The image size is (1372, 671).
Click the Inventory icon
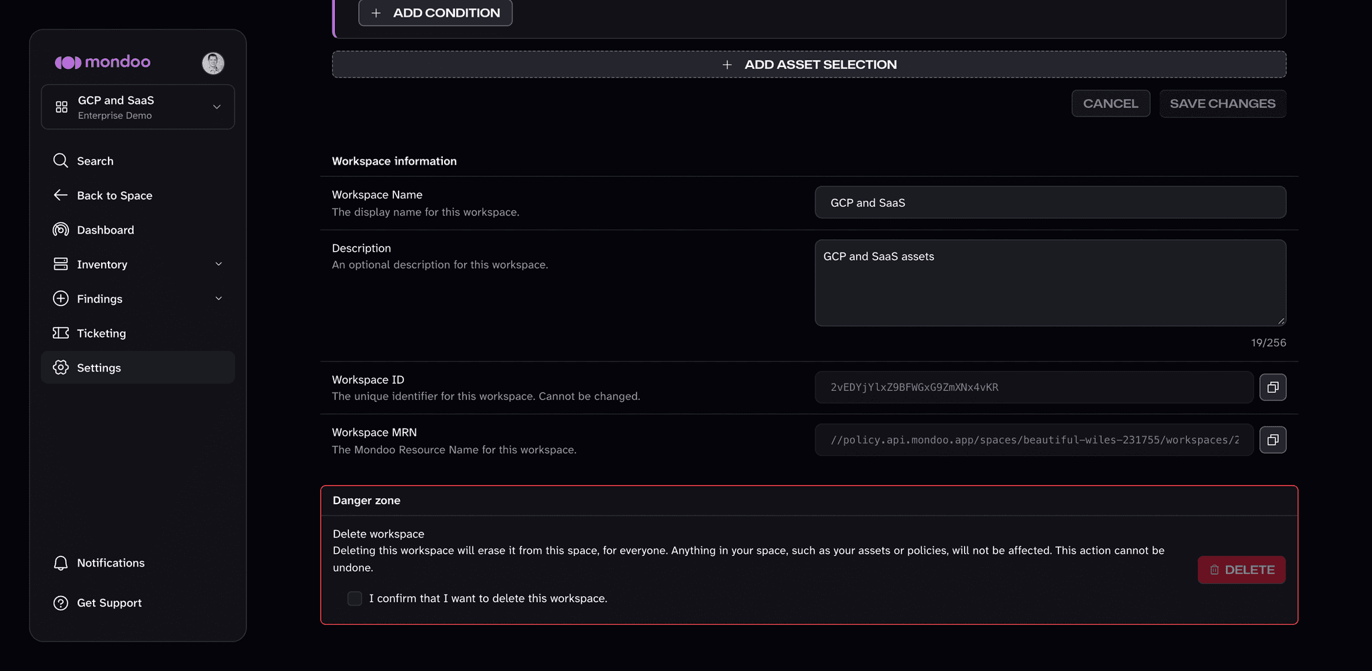tap(61, 264)
